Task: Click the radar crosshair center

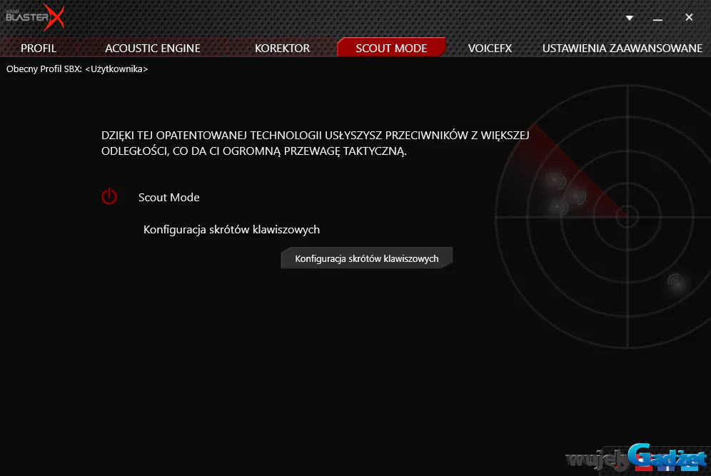Action: coord(627,217)
